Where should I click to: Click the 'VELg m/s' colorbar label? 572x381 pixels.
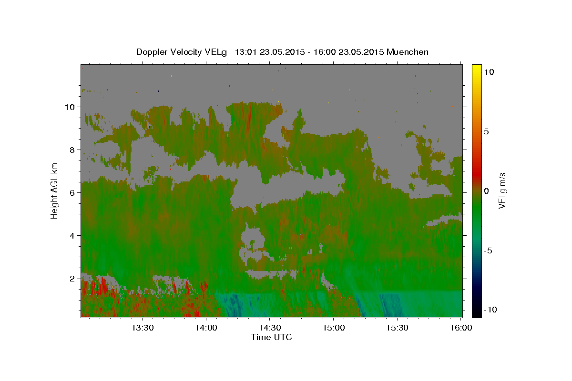pos(502,191)
